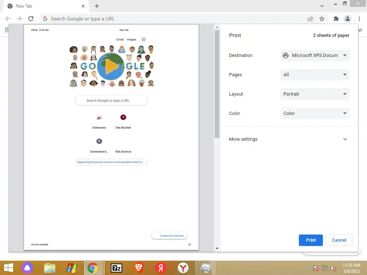Click the tab search chevron in title bar
The image size is (367, 275).
point(322,6)
